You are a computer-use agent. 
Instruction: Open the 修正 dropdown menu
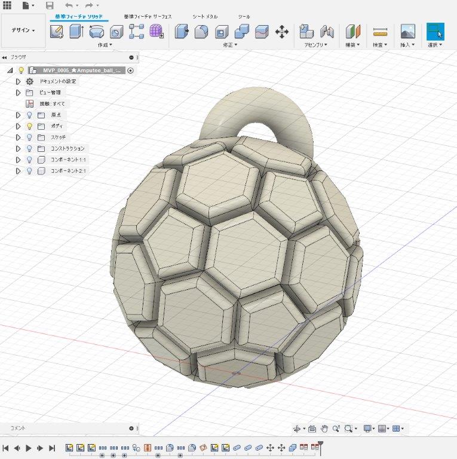click(x=230, y=45)
